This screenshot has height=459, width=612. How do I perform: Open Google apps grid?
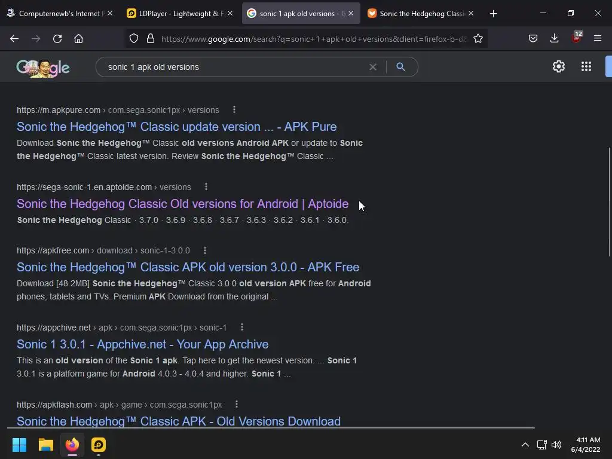pyautogui.click(x=586, y=66)
